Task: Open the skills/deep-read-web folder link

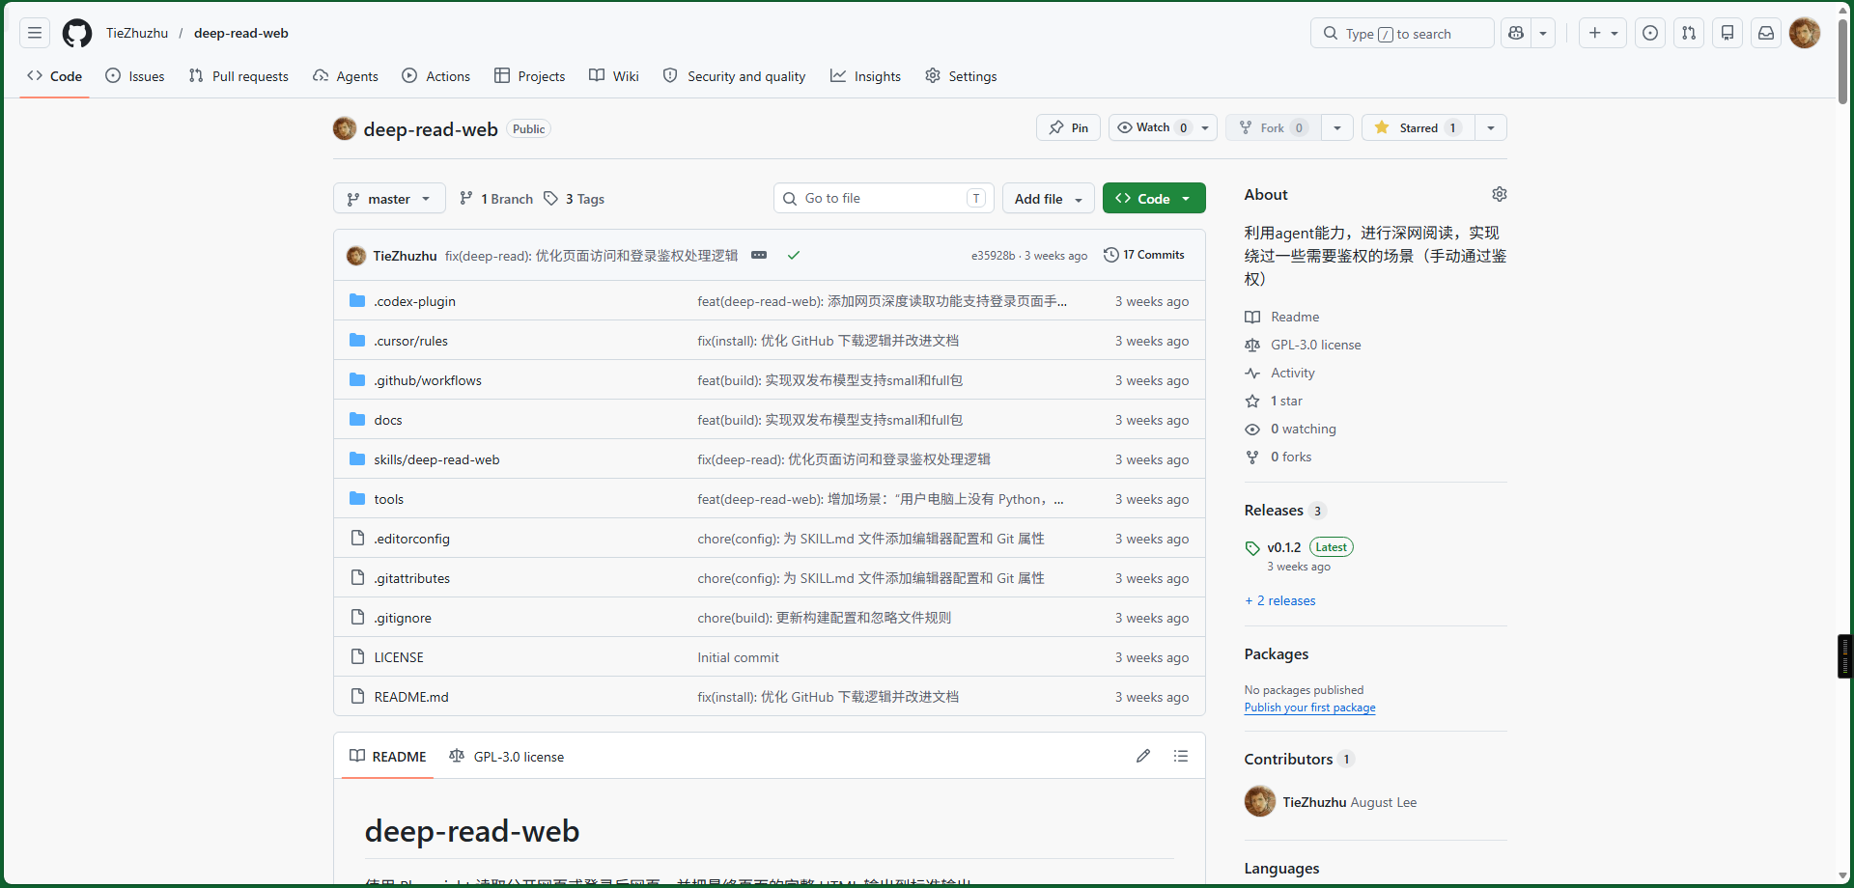Action: pyautogui.click(x=436, y=459)
